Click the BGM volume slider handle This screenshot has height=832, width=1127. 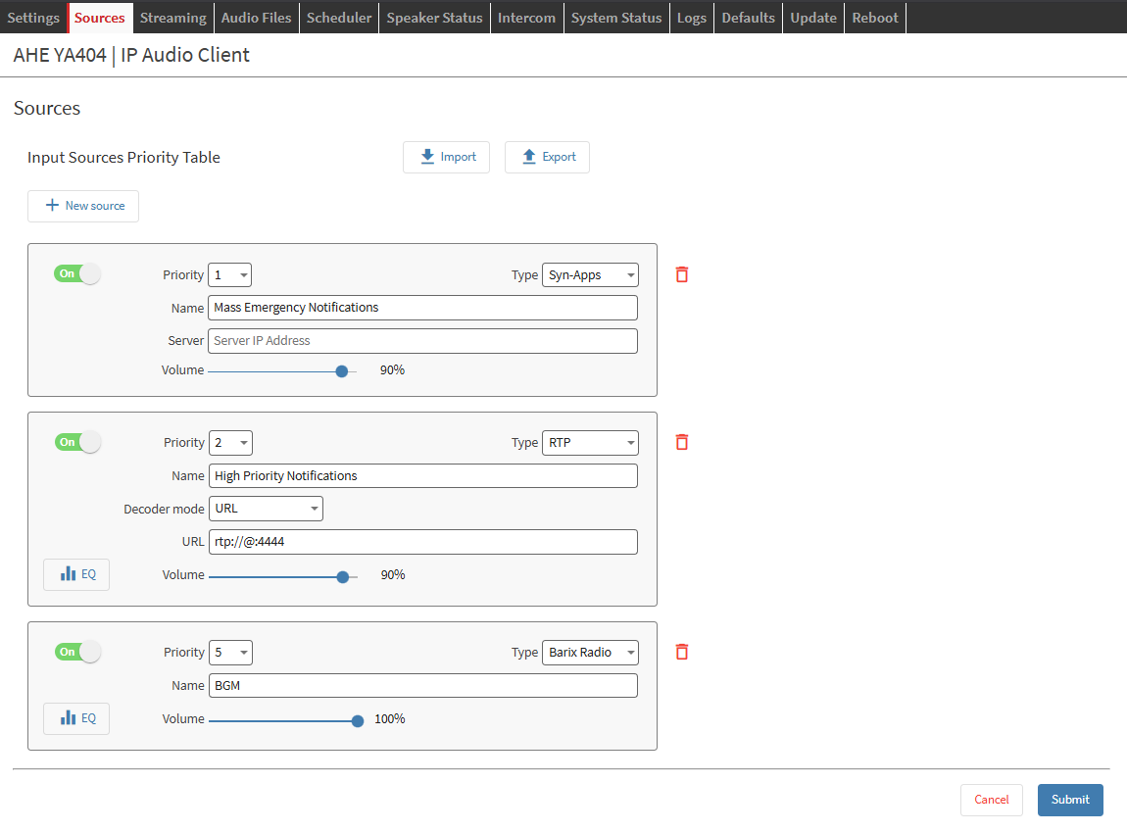click(x=358, y=720)
